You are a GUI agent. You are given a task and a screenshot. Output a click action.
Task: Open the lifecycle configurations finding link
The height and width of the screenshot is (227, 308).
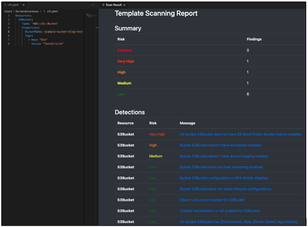[225, 189]
